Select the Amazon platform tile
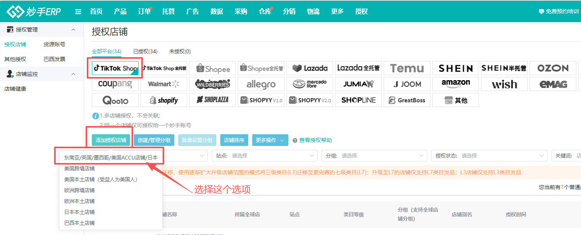Image resolution: width=581 pixels, height=235 pixels. coord(456,84)
